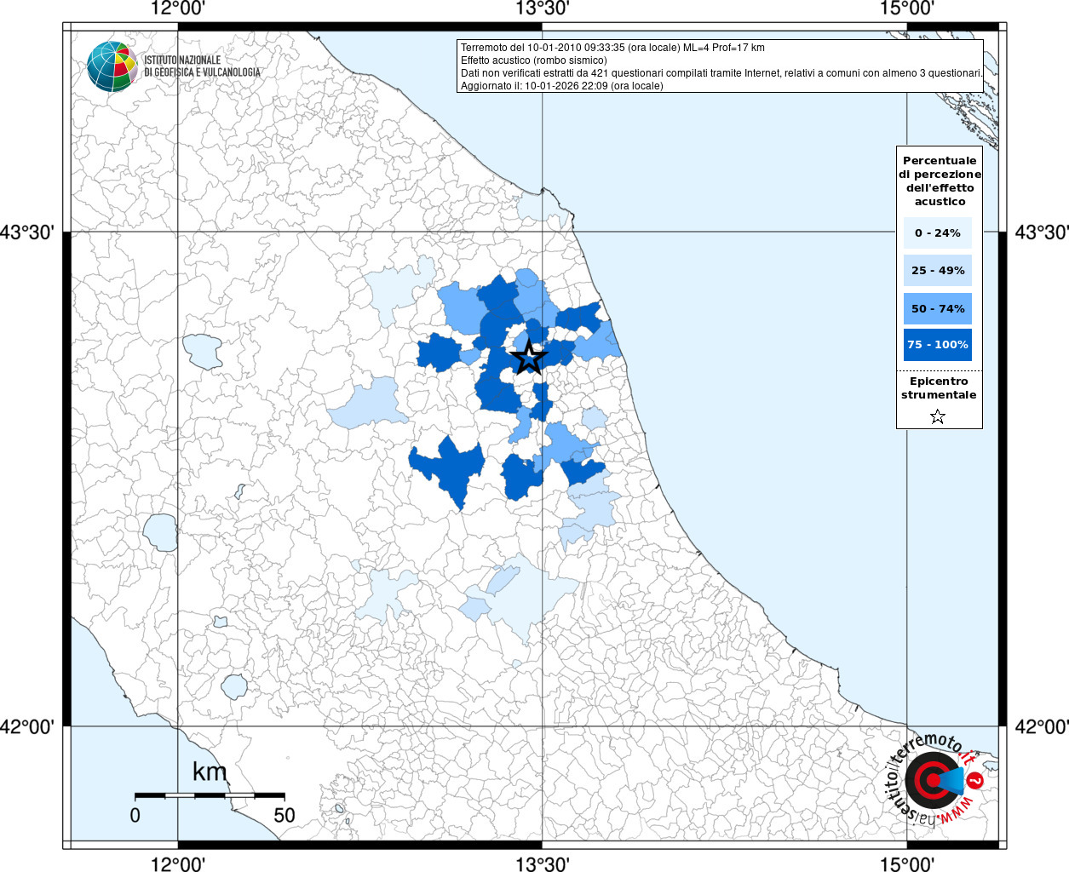Select the 25 - 49% legend swatch
This screenshot has height=872, width=1069.
click(937, 271)
